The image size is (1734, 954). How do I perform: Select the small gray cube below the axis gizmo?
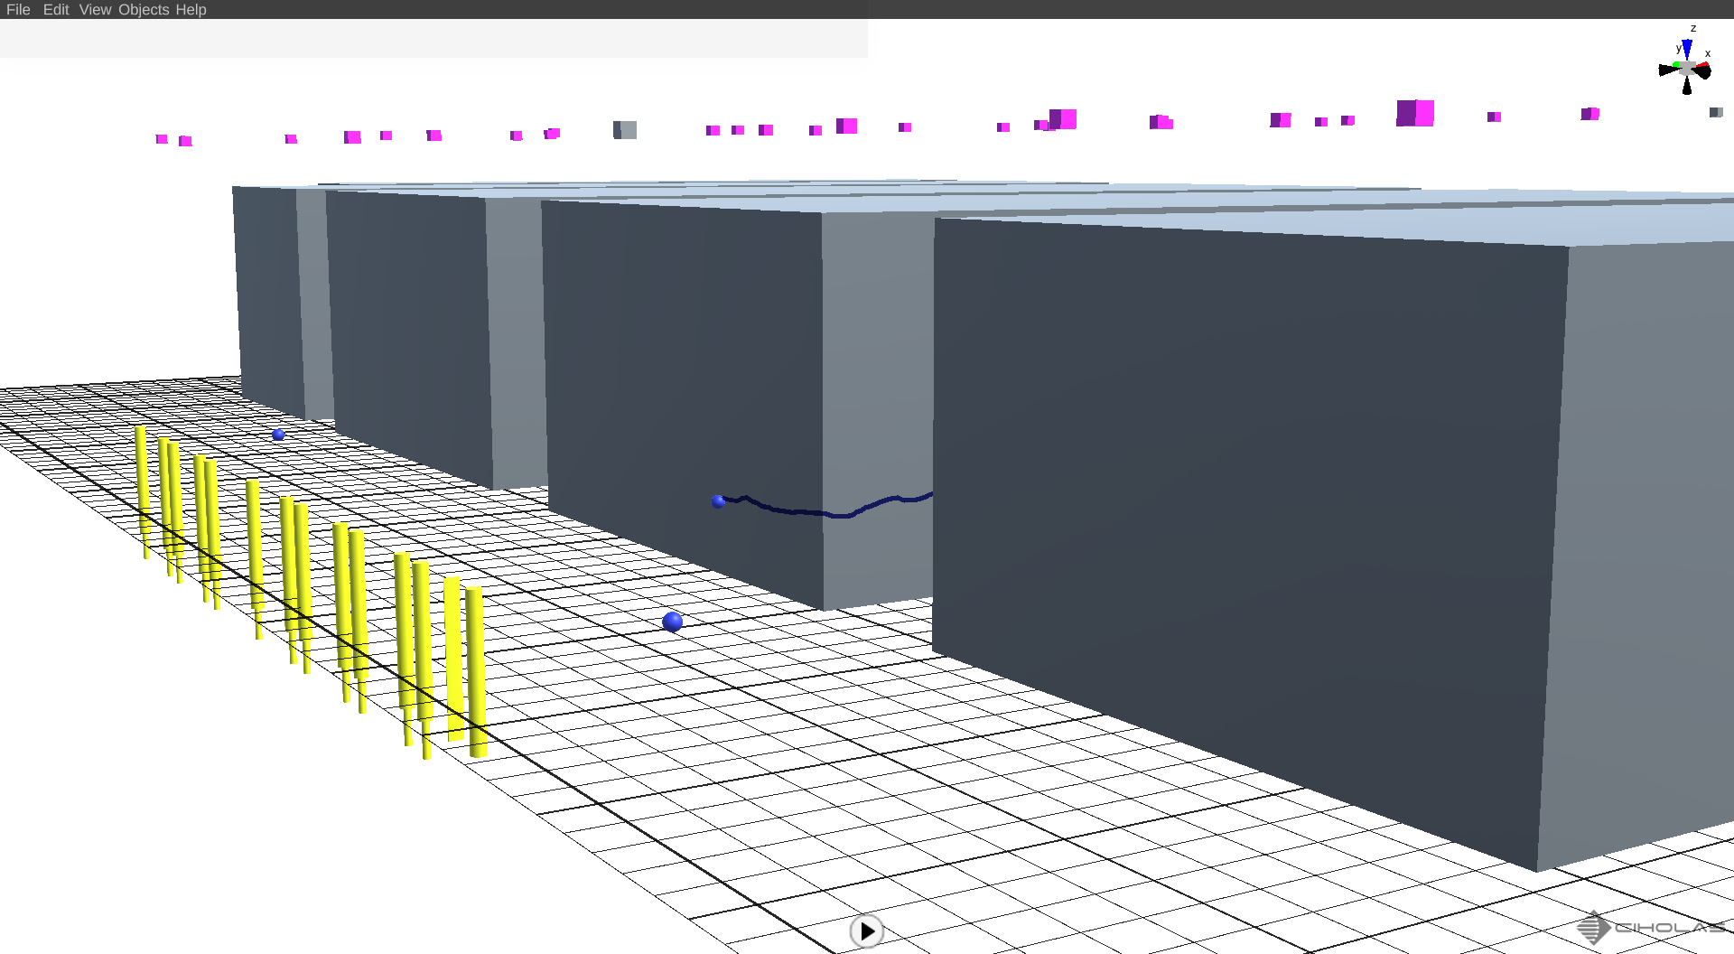click(1716, 112)
